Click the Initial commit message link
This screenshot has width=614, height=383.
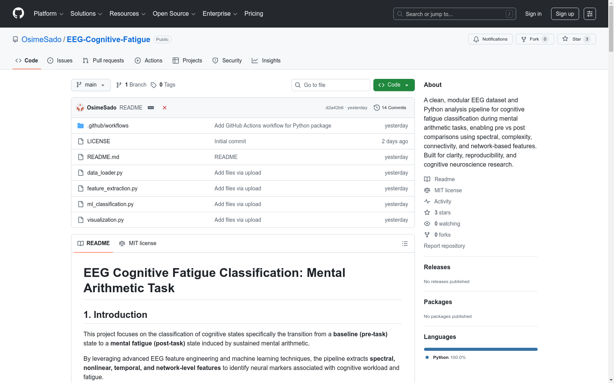[230, 141]
